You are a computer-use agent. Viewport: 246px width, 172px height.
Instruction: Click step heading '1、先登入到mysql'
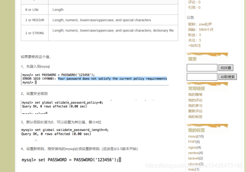click(35, 67)
